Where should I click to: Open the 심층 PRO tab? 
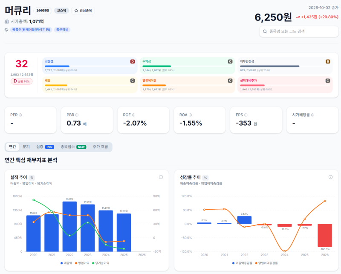coord(45,147)
